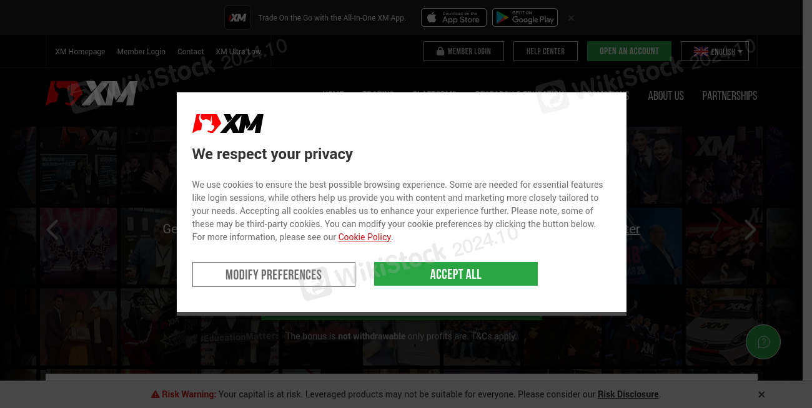Screen dimensions: 812x408
Task: Click the XM logo in the privacy dialog
Action: click(227, 124)
